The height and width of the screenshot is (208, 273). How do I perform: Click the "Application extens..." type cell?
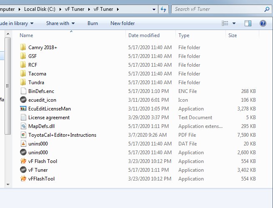(x=200, y=126)
